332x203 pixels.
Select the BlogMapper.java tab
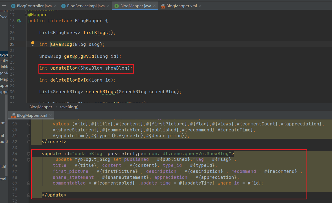(x=135, y=6)
